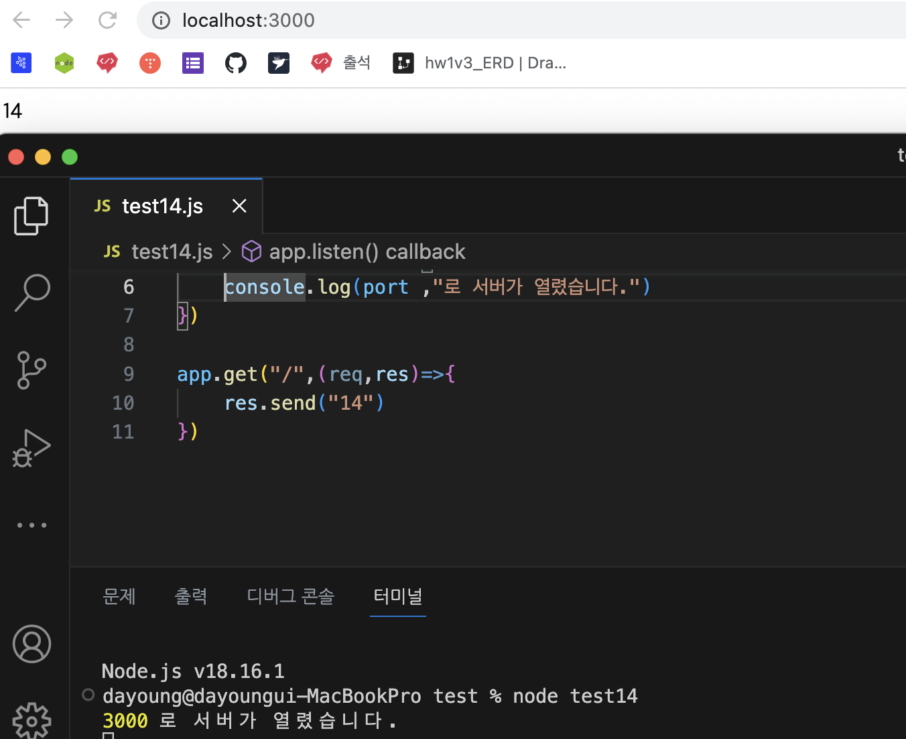Click test14.js in the breadcrumb

tap(158, 251)
